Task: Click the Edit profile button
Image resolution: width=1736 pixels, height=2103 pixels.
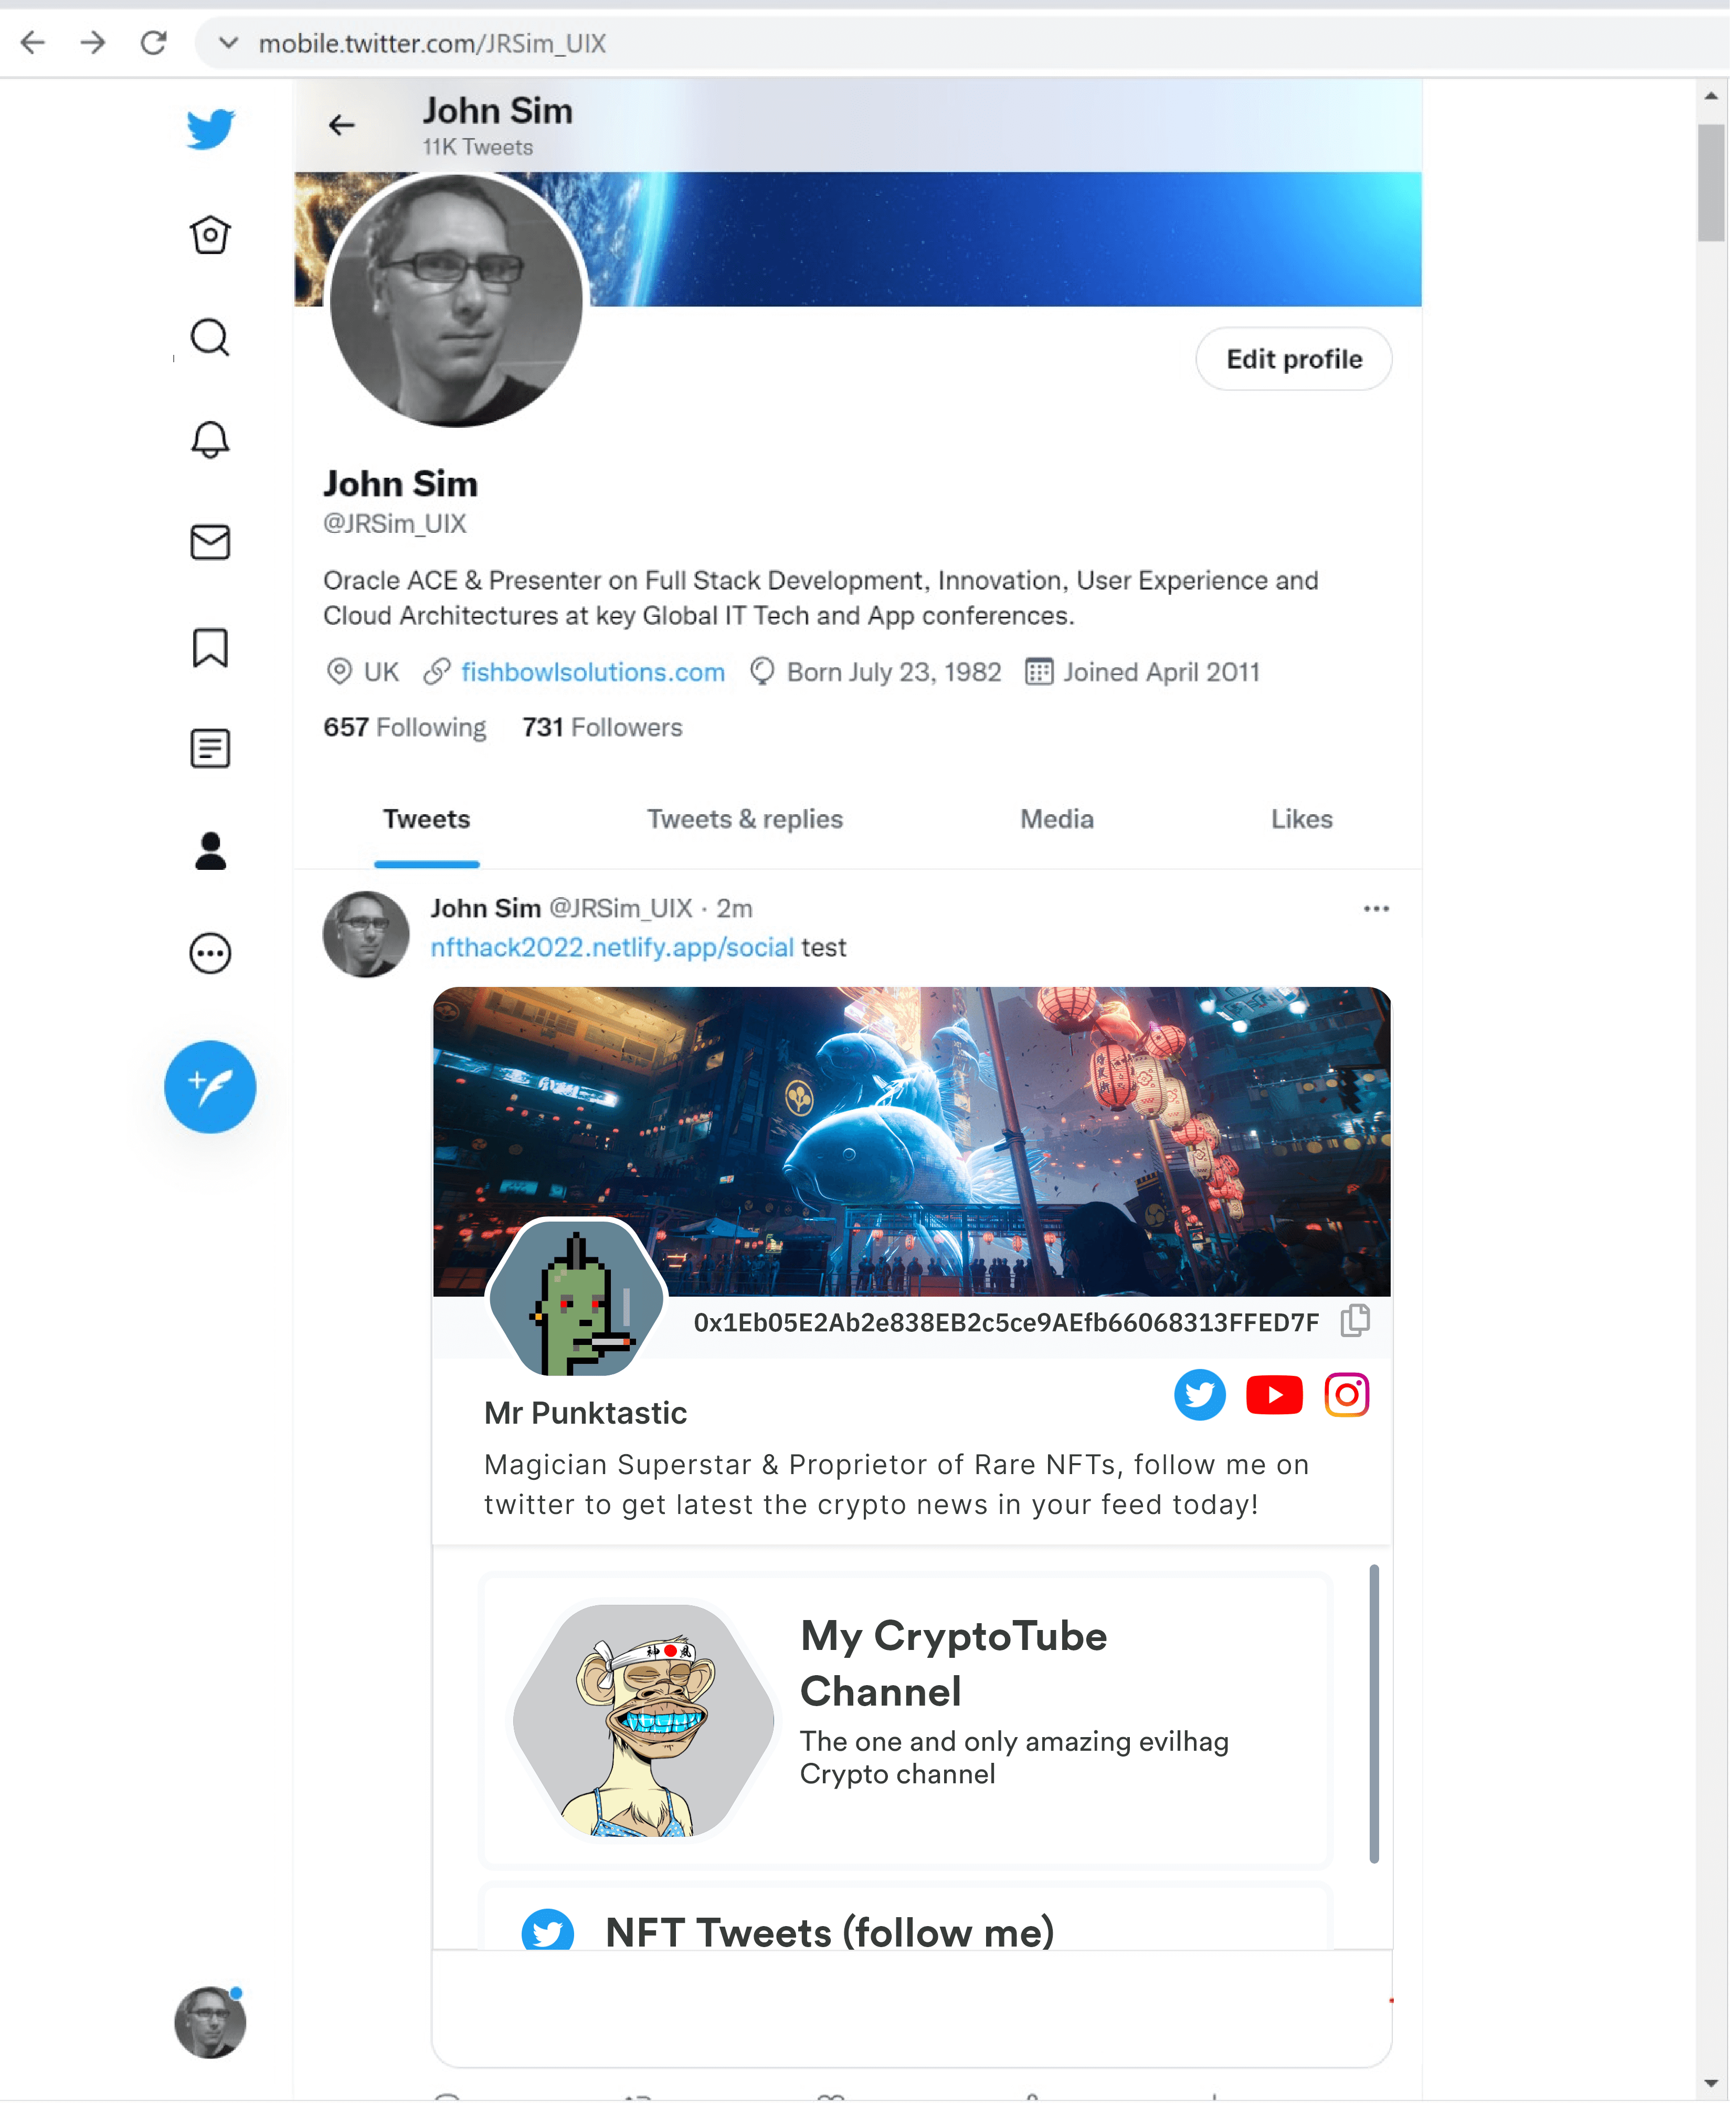Action: (x=1294, y=359)
